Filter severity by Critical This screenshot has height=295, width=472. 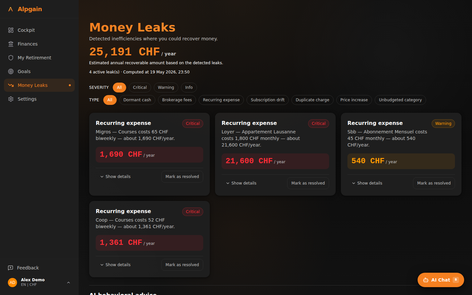coord(140,88)
